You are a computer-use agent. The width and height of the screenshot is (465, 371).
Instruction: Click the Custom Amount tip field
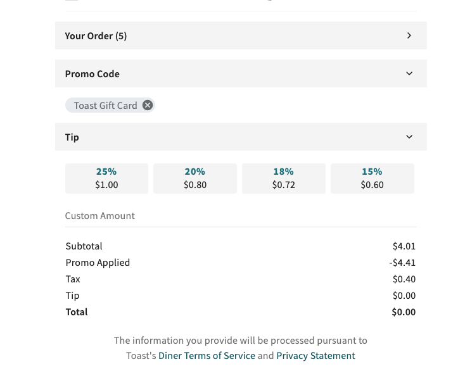241,216
